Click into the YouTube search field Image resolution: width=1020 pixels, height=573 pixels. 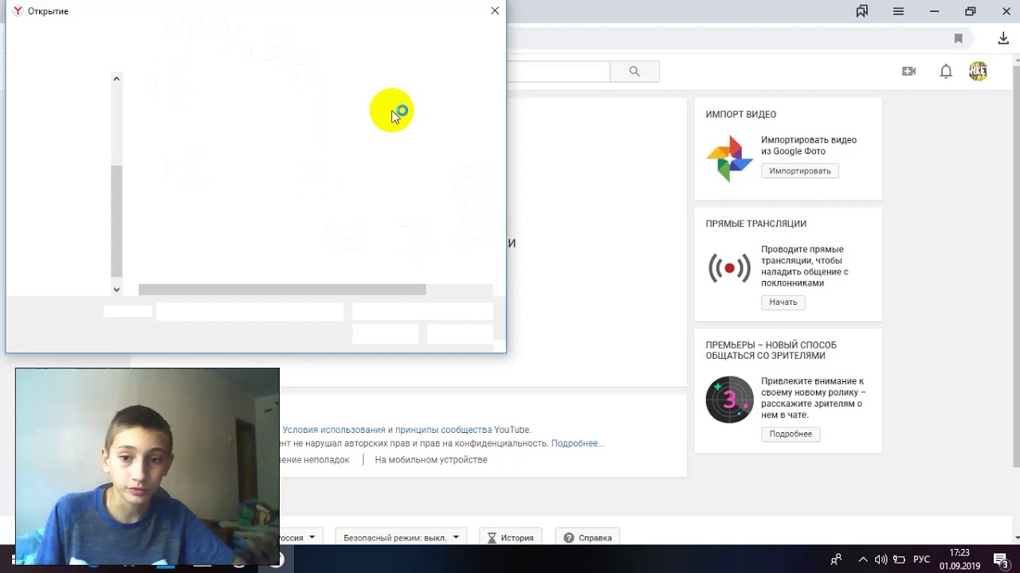558,72
